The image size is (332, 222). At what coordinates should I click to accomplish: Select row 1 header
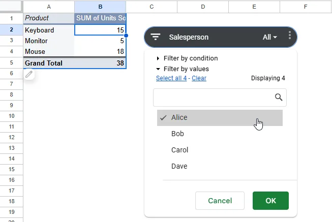(x=11, y=18)
